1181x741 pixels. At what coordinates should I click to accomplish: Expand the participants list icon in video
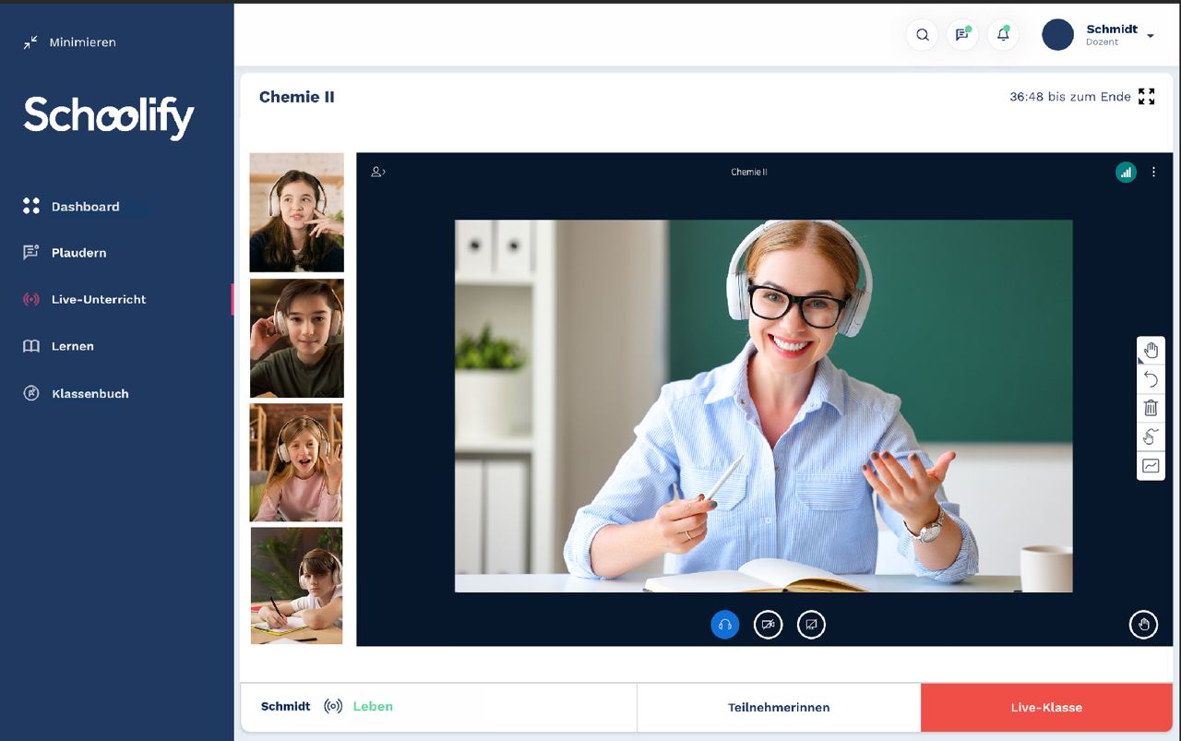pyautogui.click(x=378, y=172)
